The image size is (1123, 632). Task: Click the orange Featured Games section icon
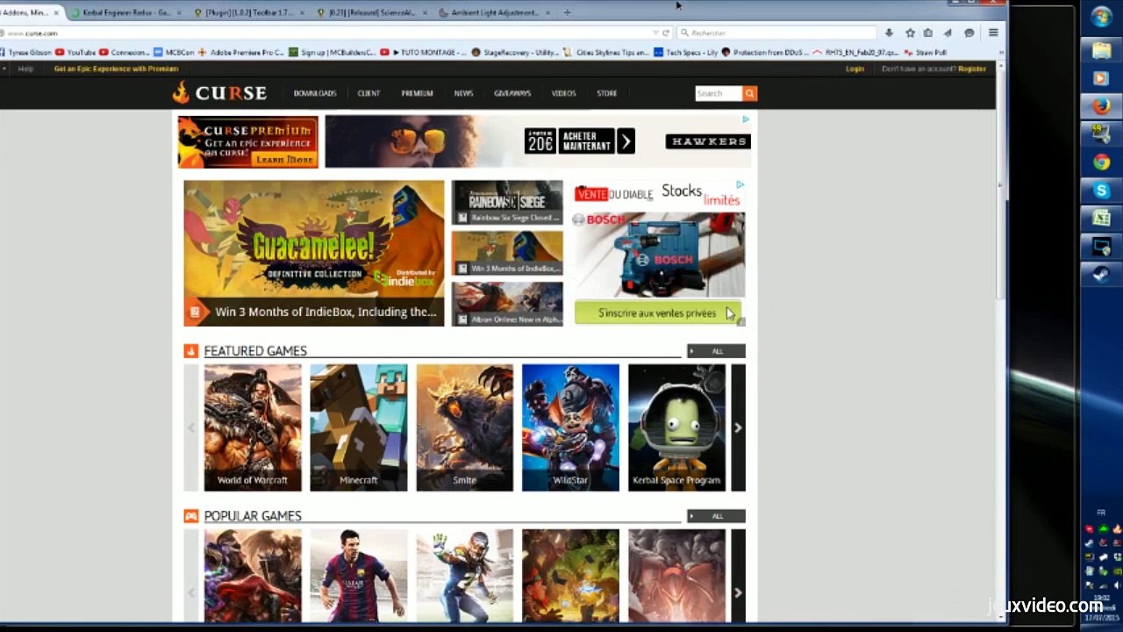point(191,351)
